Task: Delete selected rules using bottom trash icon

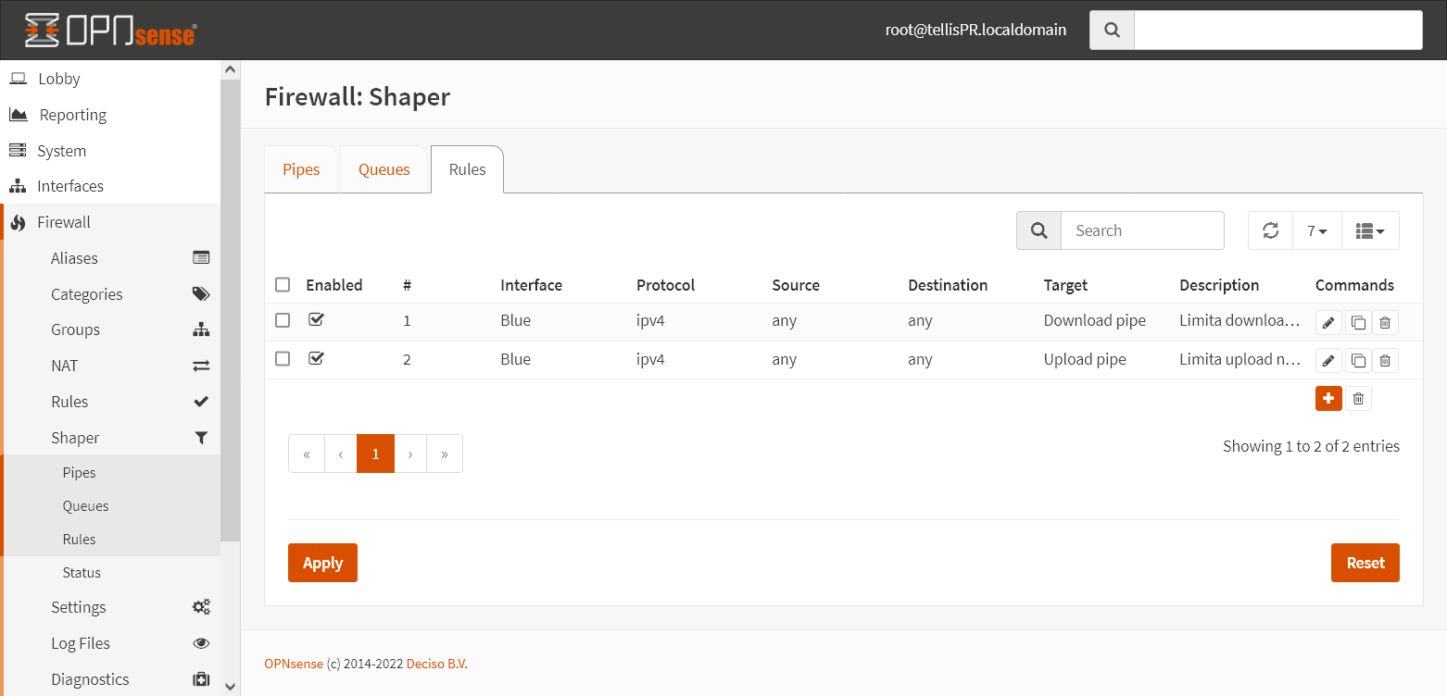Action: 1358,398
